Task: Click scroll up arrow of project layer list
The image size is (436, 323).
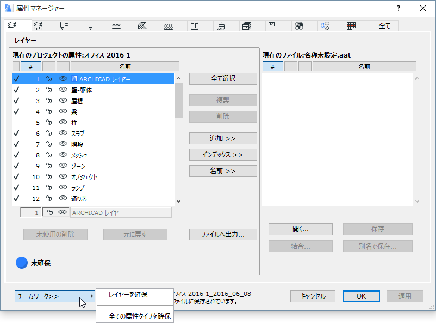Action: [178, 79]
